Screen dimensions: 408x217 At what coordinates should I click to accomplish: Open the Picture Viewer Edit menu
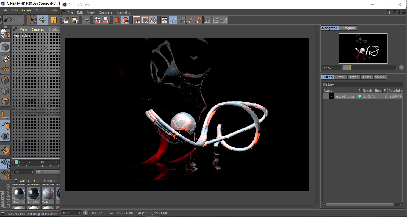pos(80,12)
